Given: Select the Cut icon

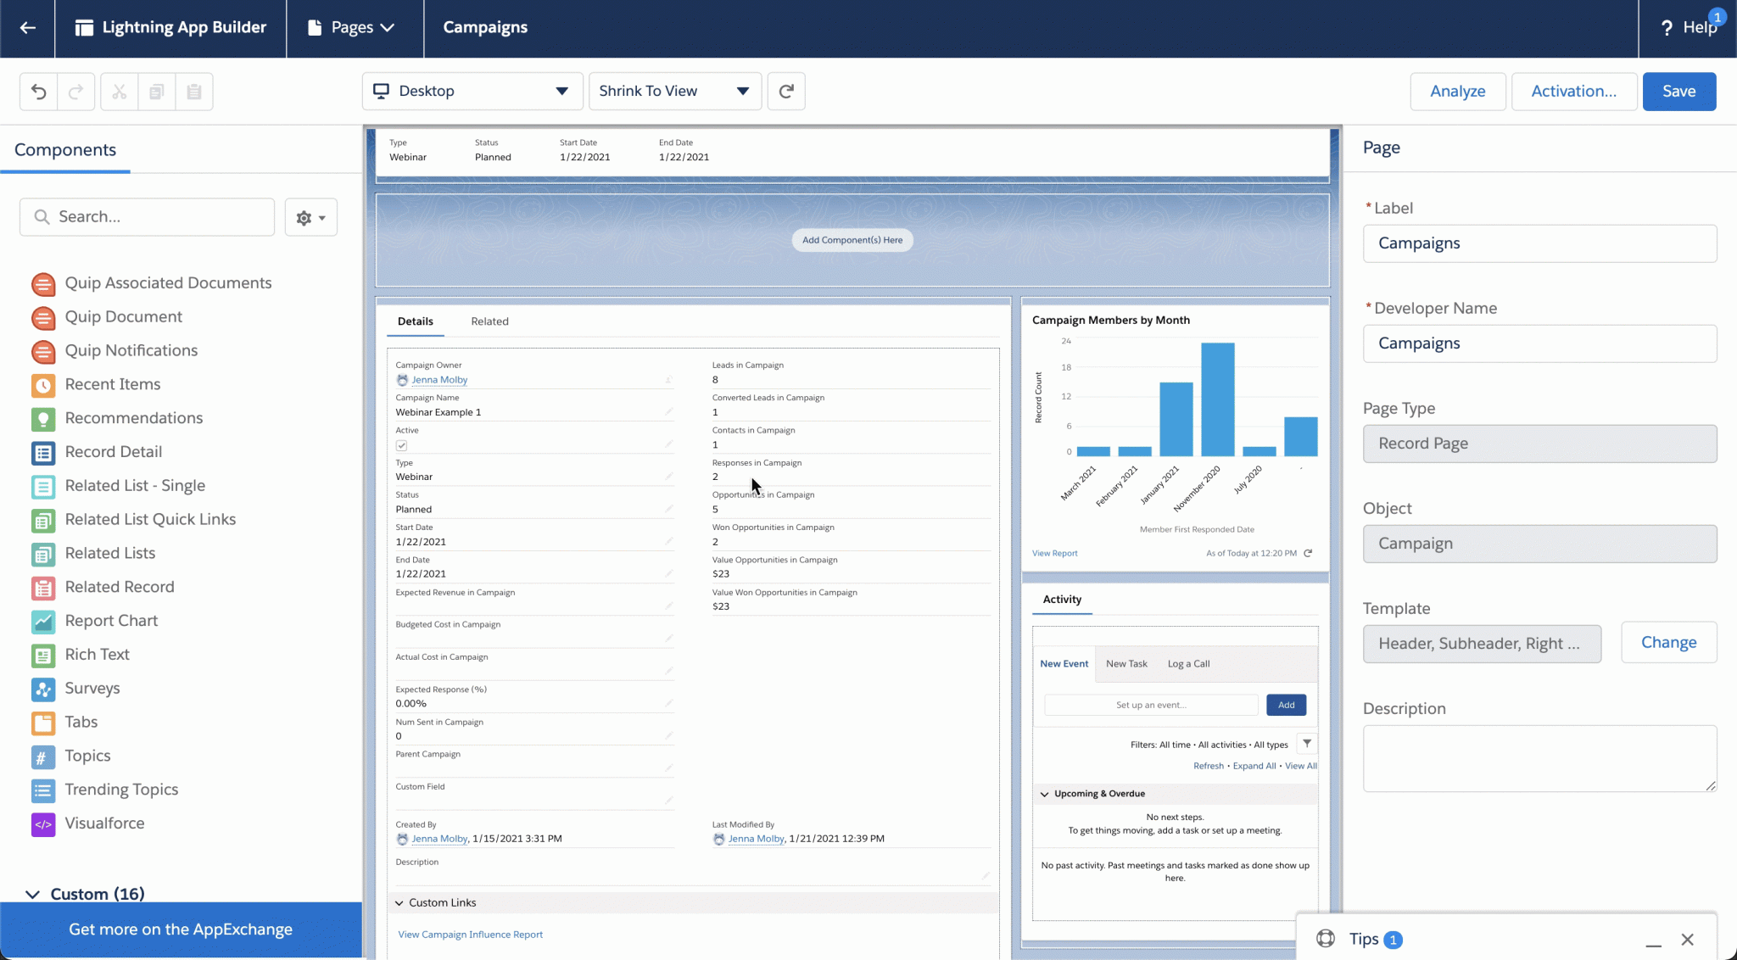Looking at the screenshot, I should click(118, 91).
